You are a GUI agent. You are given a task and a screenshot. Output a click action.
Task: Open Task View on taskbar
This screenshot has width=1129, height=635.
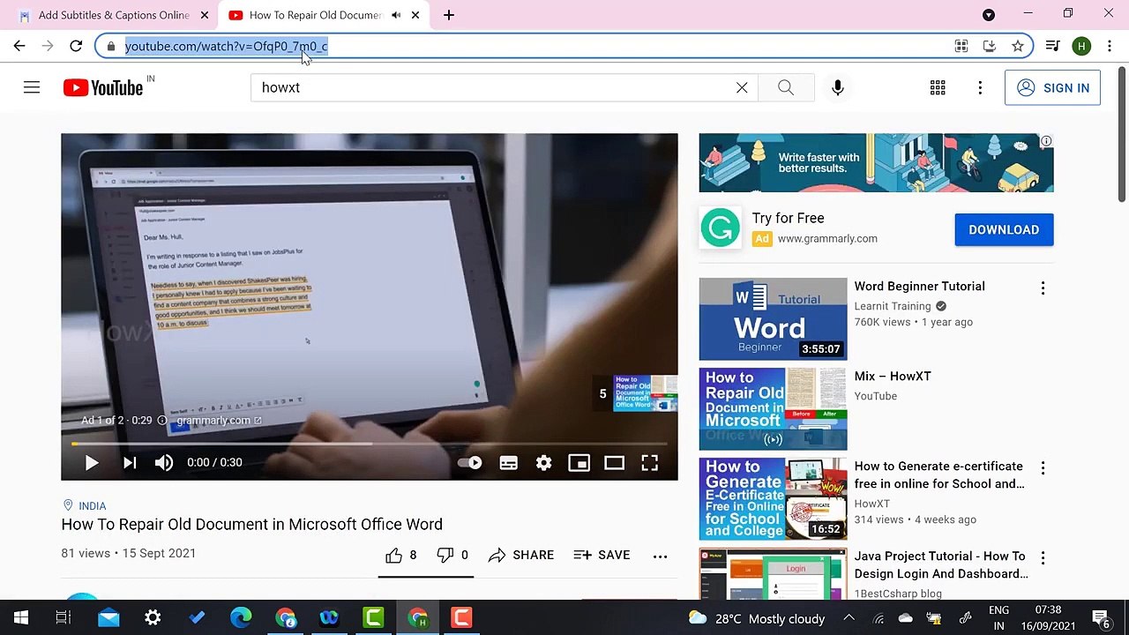click(64, 618)
